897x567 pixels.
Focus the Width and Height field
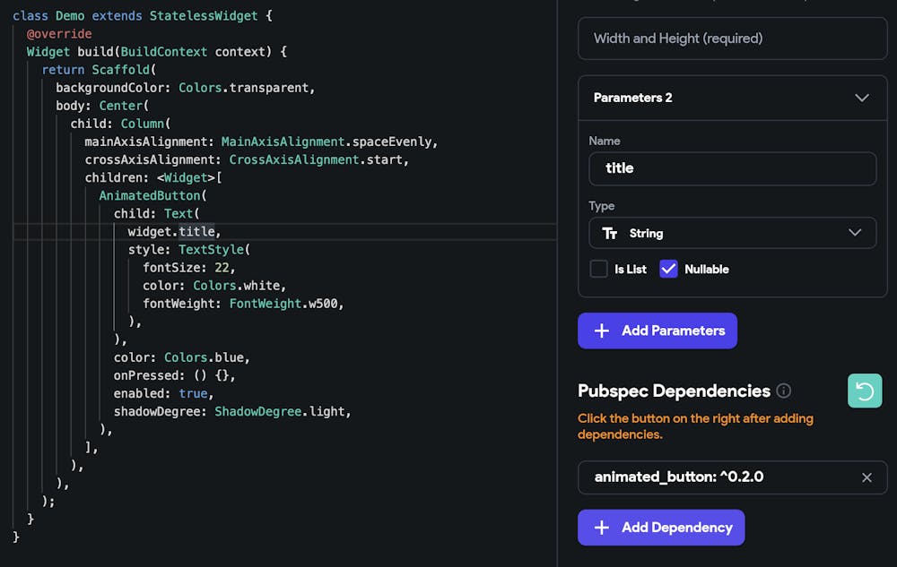tap(732, 39)
